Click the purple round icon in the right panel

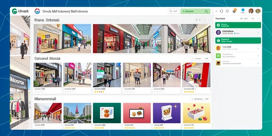tap(218, 32)
